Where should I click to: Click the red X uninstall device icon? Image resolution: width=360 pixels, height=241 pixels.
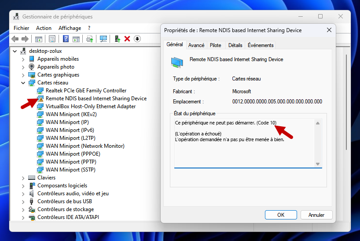(127, 39)
